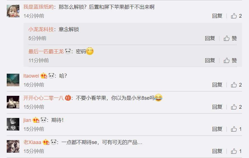This screenshot has height=158, width=249.
Task: Open 开开心心二零一八's username link
Action: pyautogui.click(x=43, y=98)
